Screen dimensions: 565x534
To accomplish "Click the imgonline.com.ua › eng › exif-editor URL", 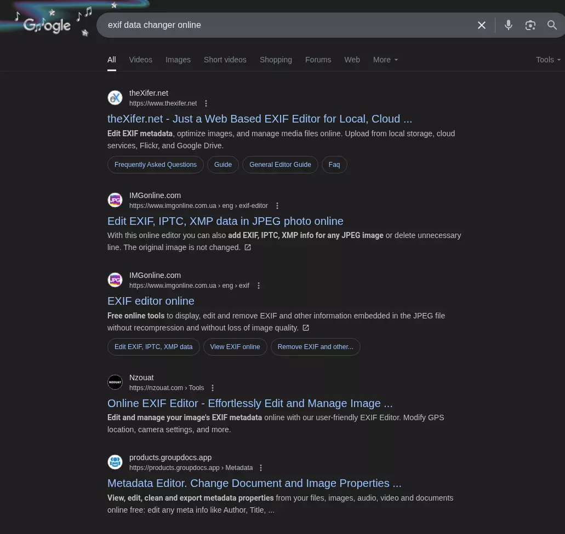I will (198, 206).
